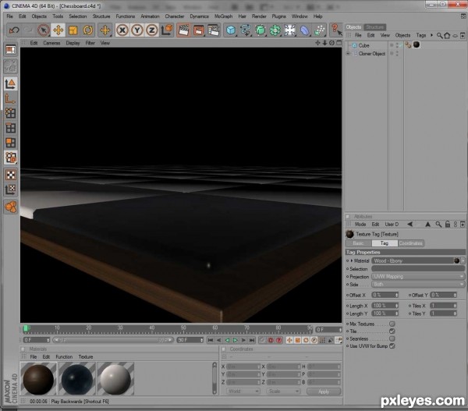Select the Texture mode checkerboard icon

(x=11, y=175)
